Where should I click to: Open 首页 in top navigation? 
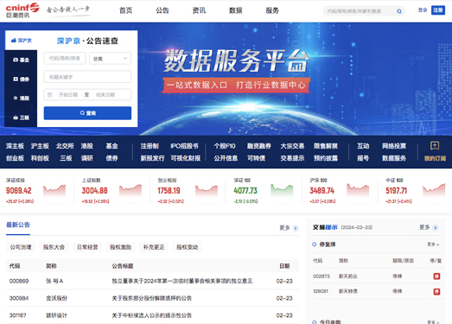coord(125,10)
